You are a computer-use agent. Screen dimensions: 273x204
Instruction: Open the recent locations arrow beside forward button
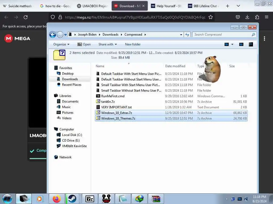tap(66, 35)
